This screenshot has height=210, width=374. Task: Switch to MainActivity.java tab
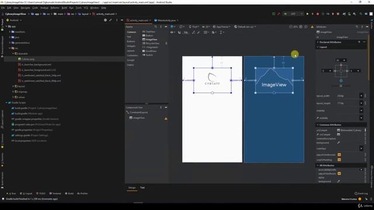tap(166, 20)
